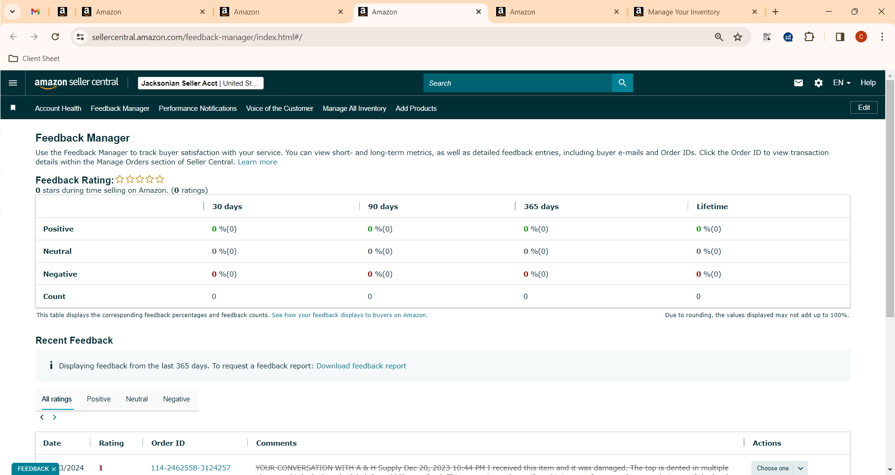Viewport: 895px width, 475px height.
Task: Open order ID 114-2462558-3124257
Action: (x=191, y=468)
